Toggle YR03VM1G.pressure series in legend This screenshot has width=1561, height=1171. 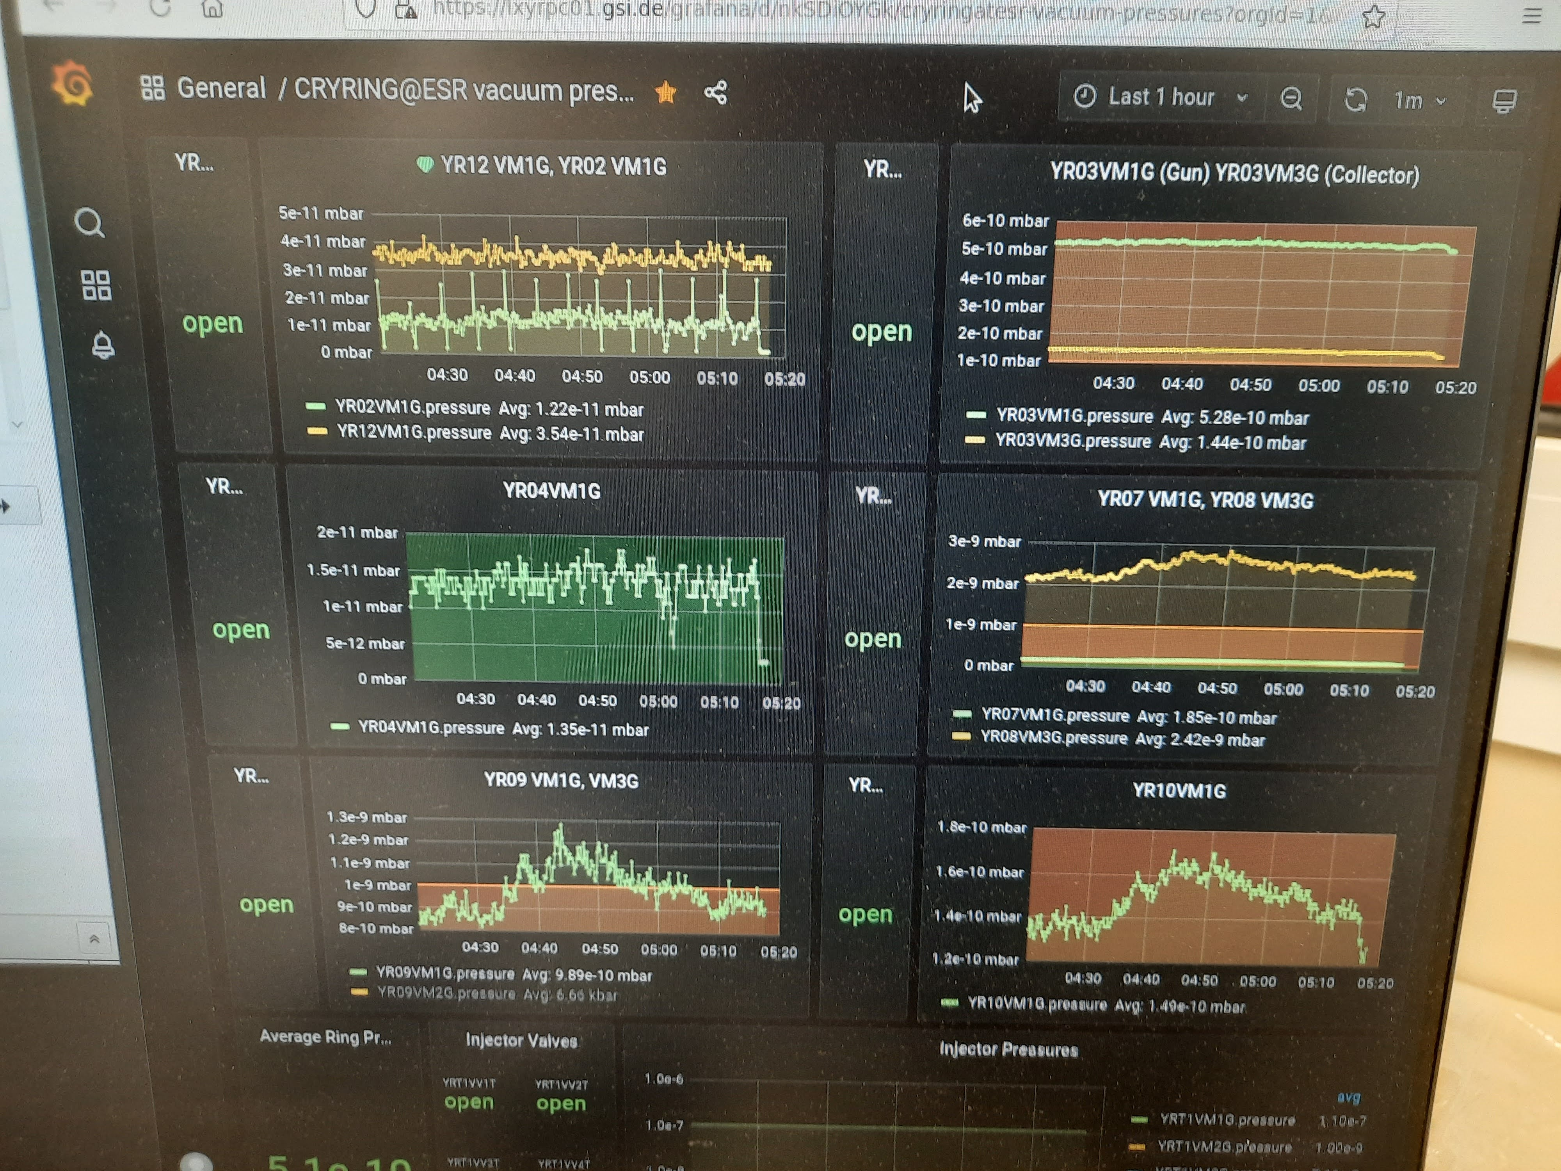1074,416
